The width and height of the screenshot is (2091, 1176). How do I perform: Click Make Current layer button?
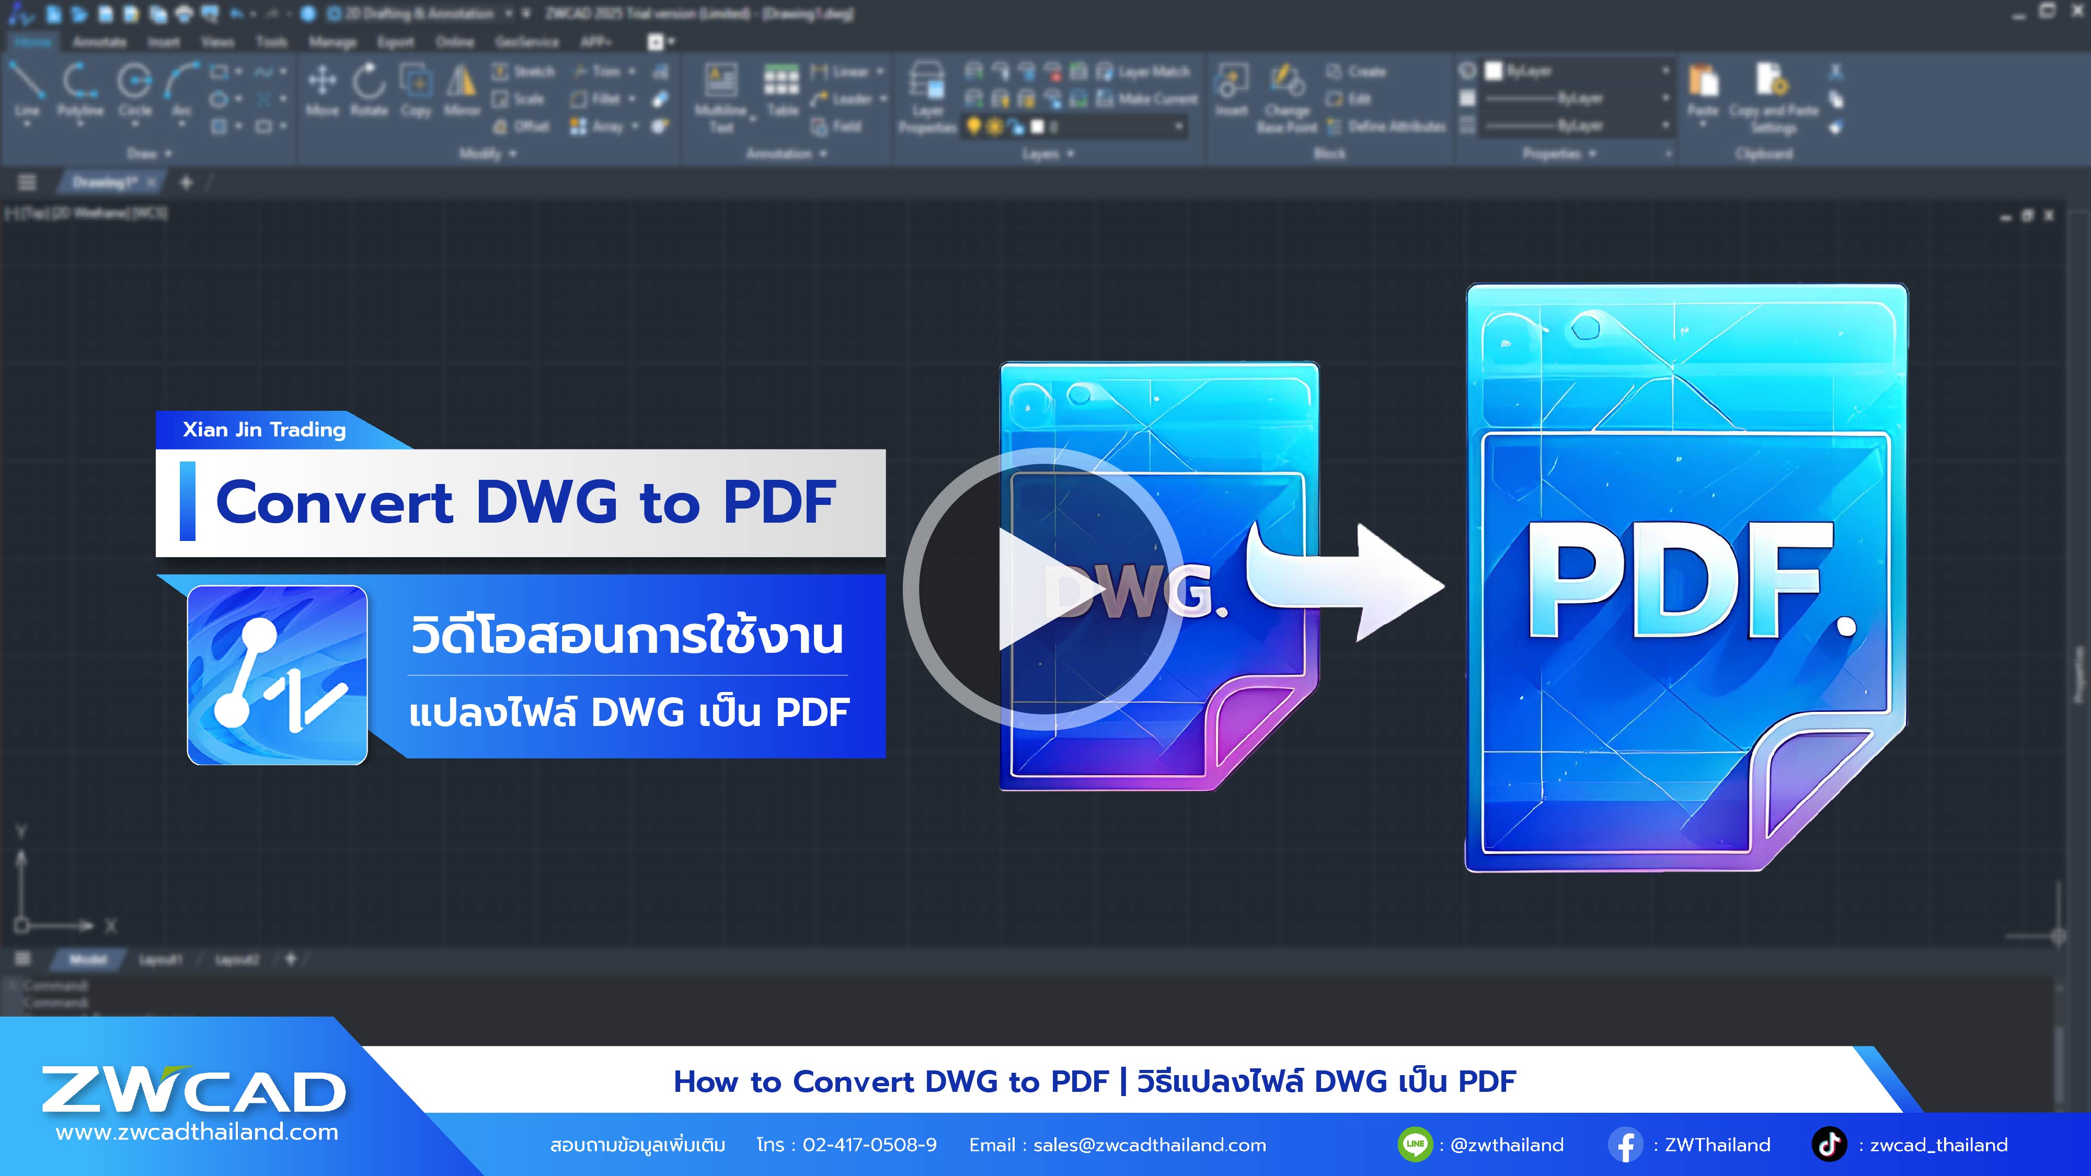coord(1147,99)
